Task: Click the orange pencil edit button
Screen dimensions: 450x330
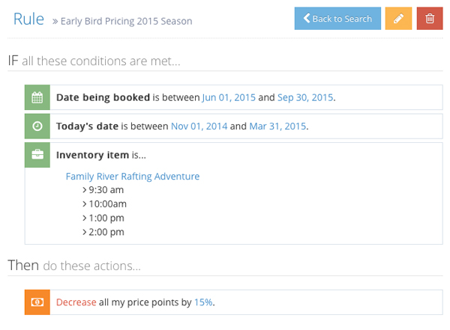Action: [x=398, y=19]
